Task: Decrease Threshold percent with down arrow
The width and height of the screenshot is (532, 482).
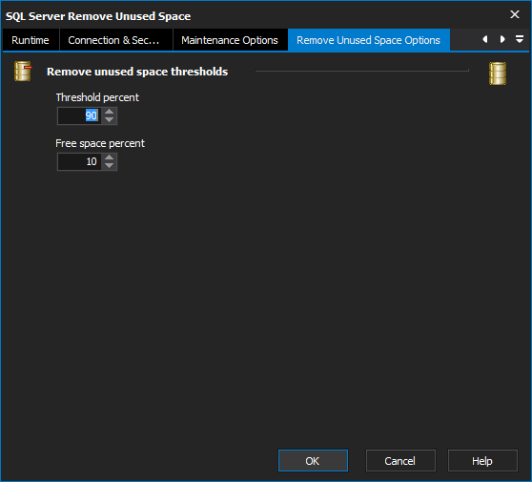Action: click(x=110, y=120)
